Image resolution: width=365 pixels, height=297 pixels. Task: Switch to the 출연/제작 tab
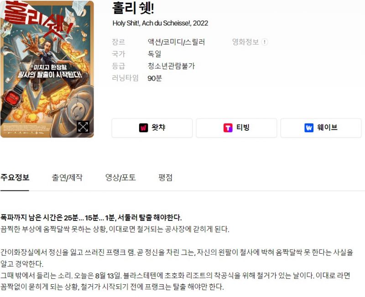coord(67,178)
